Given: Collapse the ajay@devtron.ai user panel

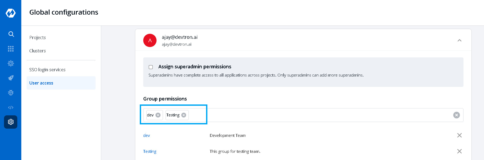Looking at the screenshot, I should point(459,40).
